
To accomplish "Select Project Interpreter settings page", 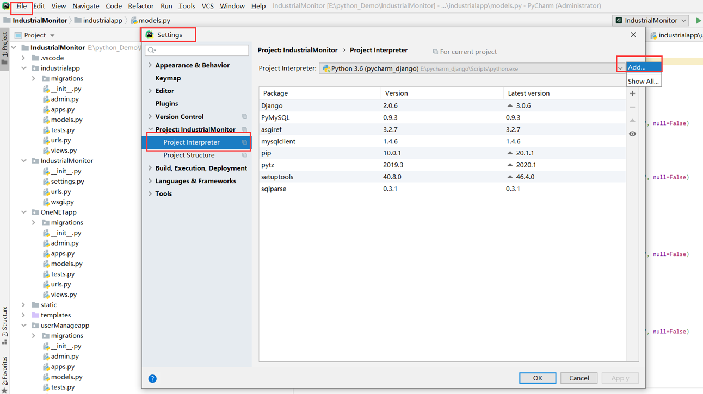I will (196, 142).
